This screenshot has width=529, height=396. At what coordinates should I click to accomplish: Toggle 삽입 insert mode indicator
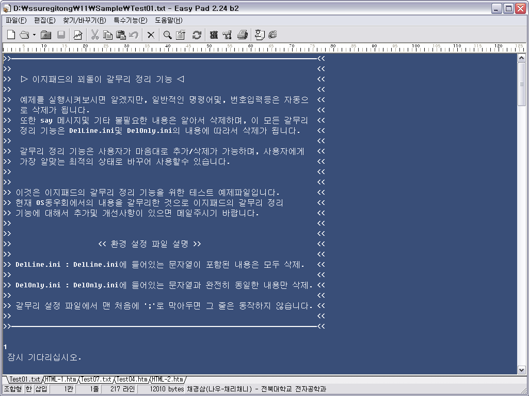pyautogui.click(x=41, y=389)
